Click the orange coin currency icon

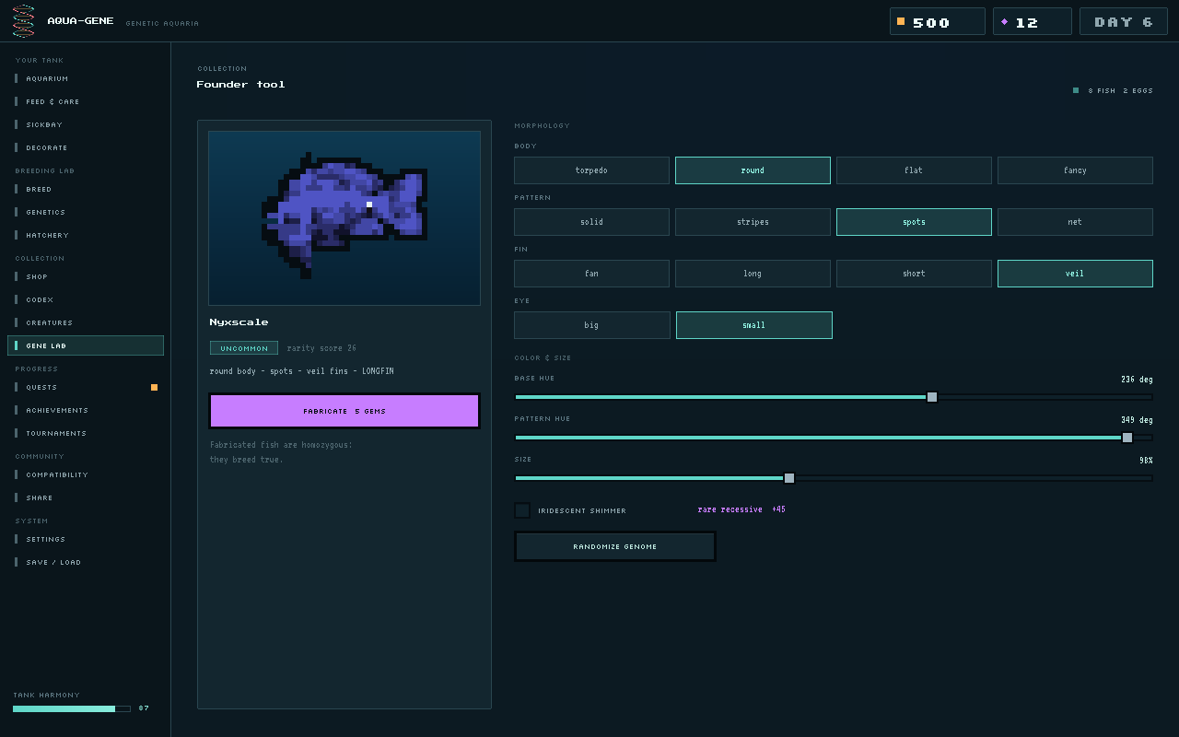(901, 21)
